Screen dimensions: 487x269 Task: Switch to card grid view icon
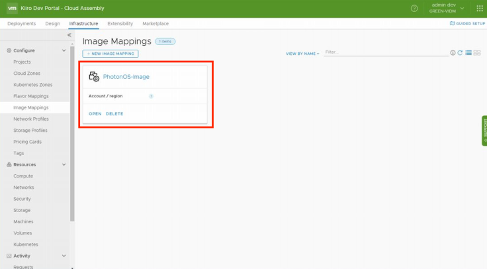click(x=477, y=53)
